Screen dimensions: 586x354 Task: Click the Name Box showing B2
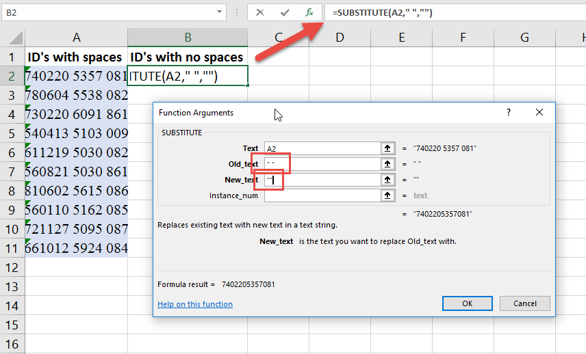click(114, 13)
